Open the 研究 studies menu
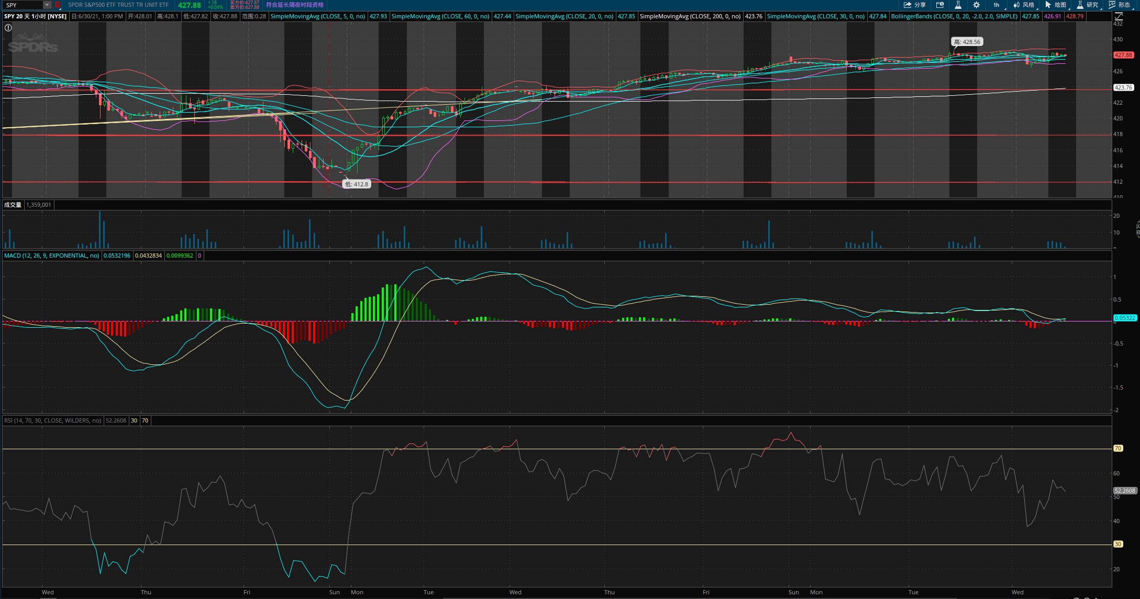The image size is (1140, 599). pyautogui.click(x=1088, y=5)
